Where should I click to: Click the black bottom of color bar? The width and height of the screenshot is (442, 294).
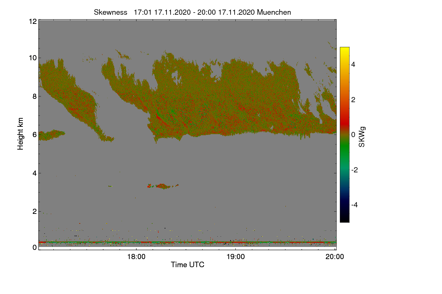click(344, 219)
